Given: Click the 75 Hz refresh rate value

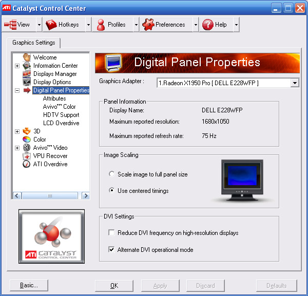Looking at the screenshot, I should (x=209, y=136).
